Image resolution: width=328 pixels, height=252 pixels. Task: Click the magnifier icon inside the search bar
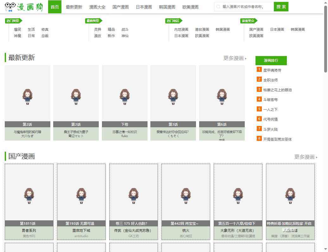[219, 6]
